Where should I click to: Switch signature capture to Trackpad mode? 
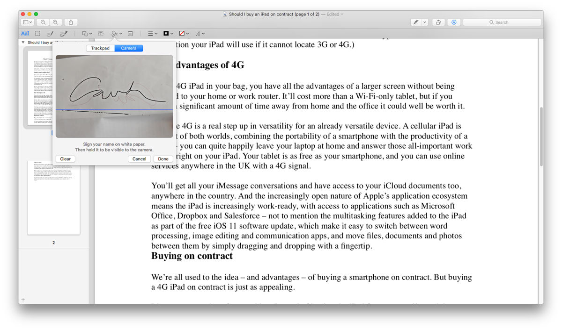click(100, 48)
